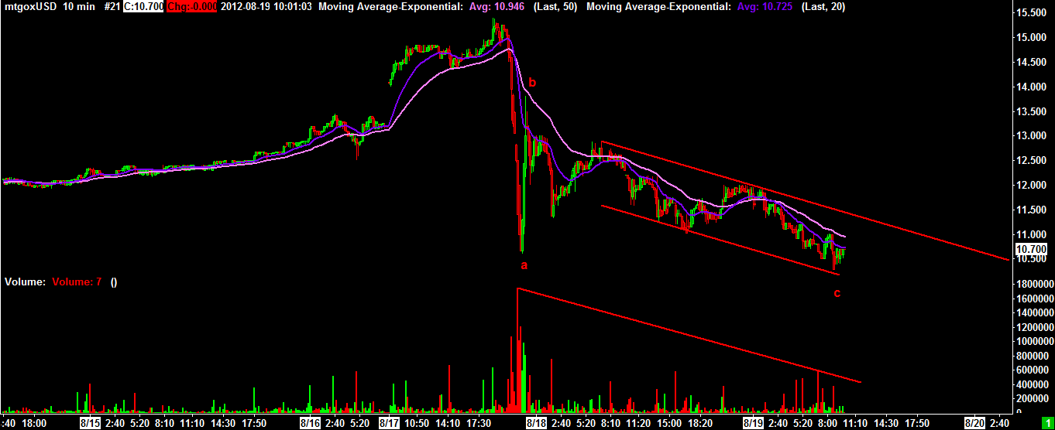Click the 15.000 price scale label
This screenshot has height=430, width=1055.
coord(1033,38)
